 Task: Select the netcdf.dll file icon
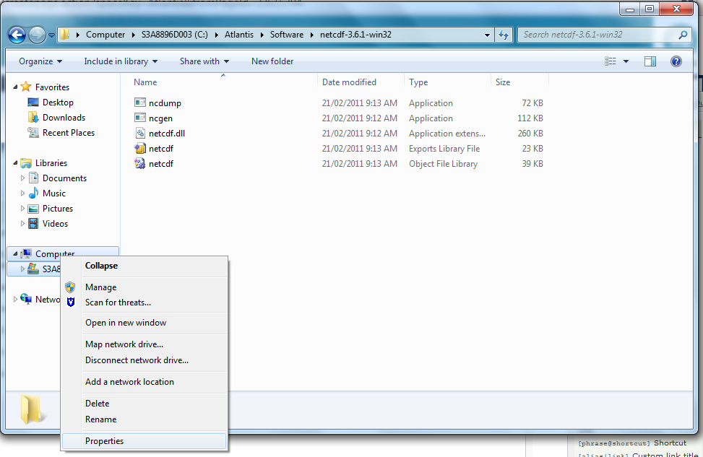coord(140,134)
